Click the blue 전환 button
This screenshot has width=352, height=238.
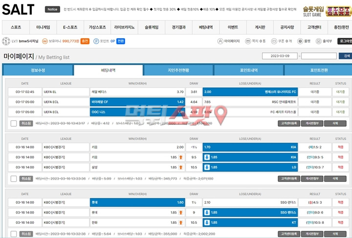tap(121, 41)
